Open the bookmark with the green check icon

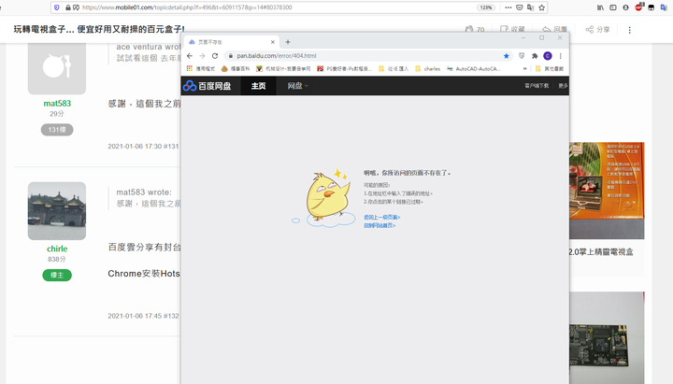click(283, 68)
